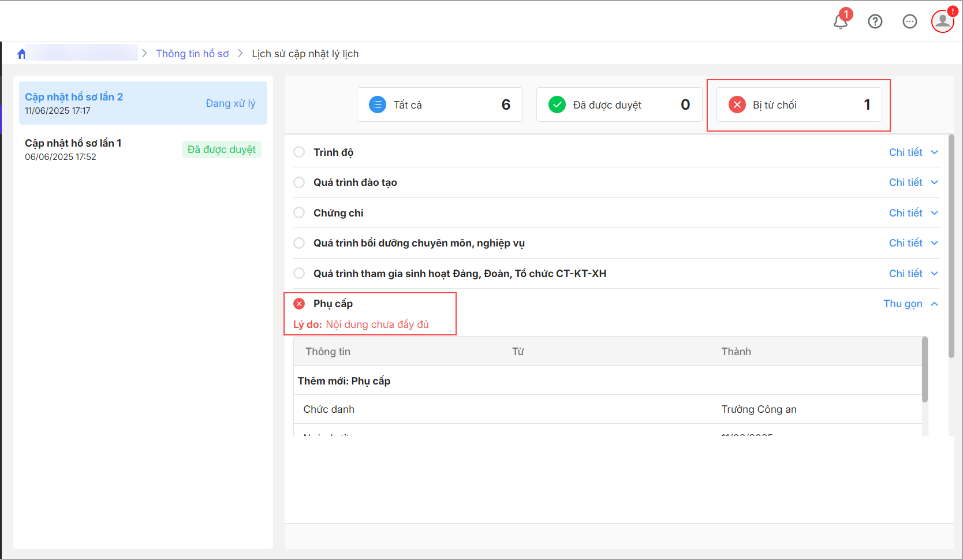This screenshot has height=560, width=963.
Task: Click the blue list icon on Tất cả
Action: point(378,104)
